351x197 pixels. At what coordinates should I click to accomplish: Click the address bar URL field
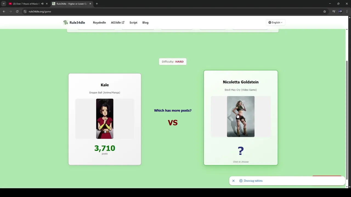(173, 11)
